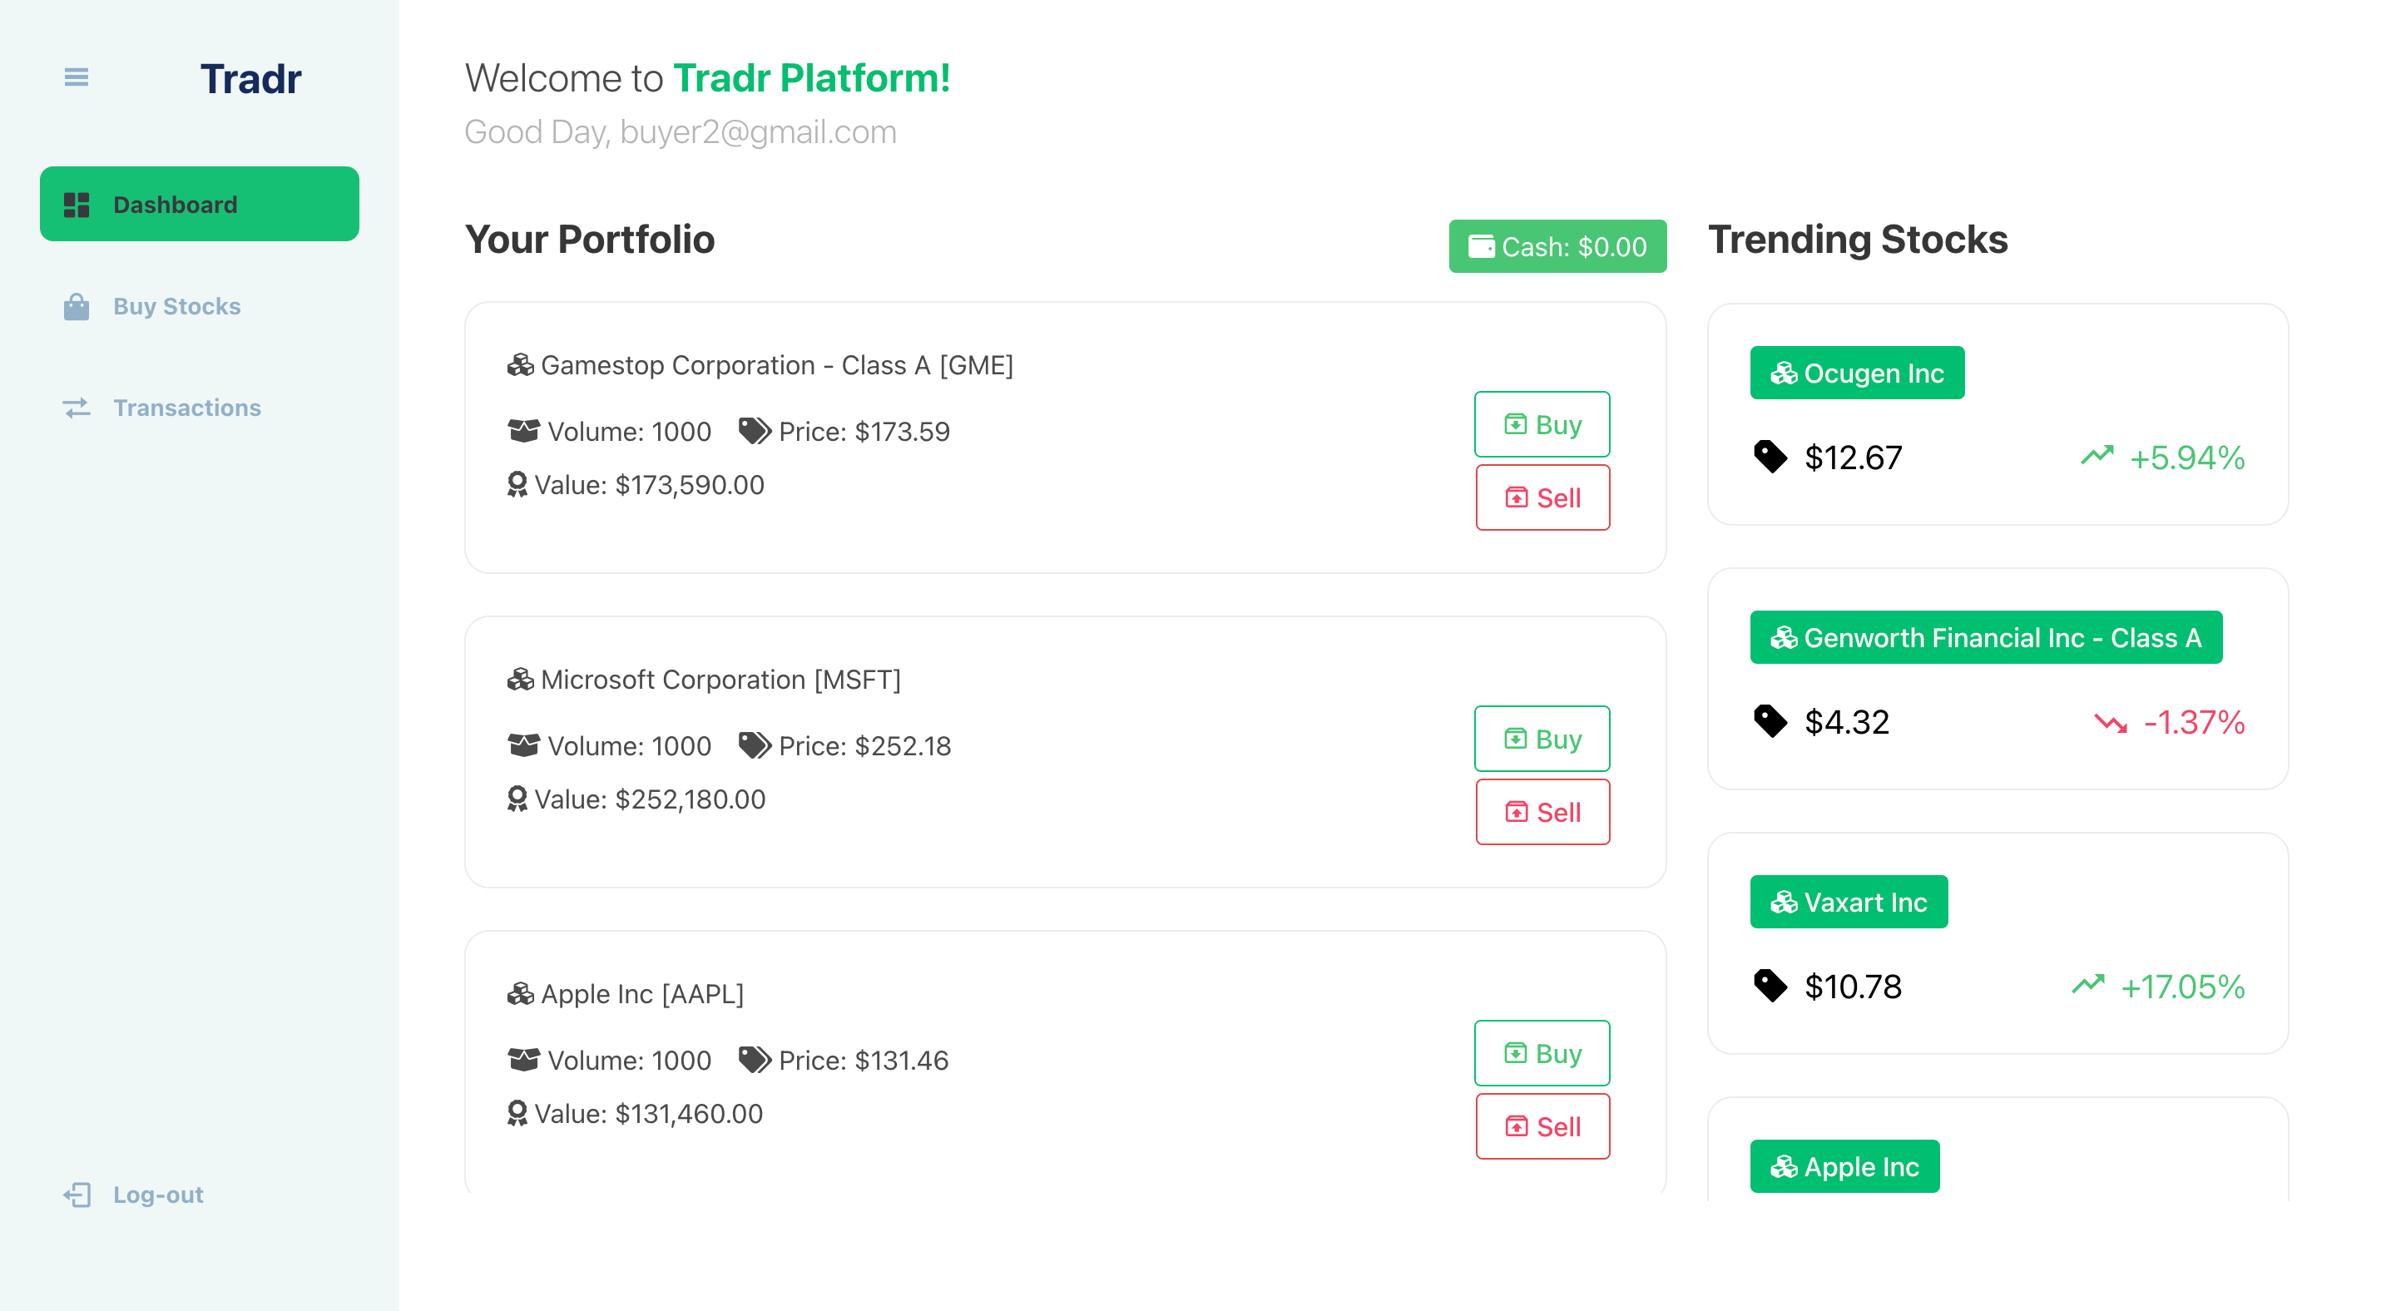Image resolution: width=2396 pixels, height=1311 pixels.
Task: Click the cubes icon beside Microsoft Corporation
Action: [520, 680]
